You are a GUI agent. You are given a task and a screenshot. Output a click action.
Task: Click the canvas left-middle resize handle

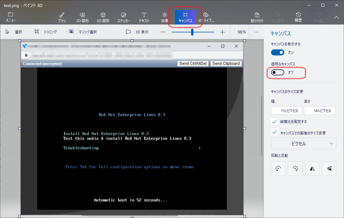pyautogui.click(x=19, y=128)
